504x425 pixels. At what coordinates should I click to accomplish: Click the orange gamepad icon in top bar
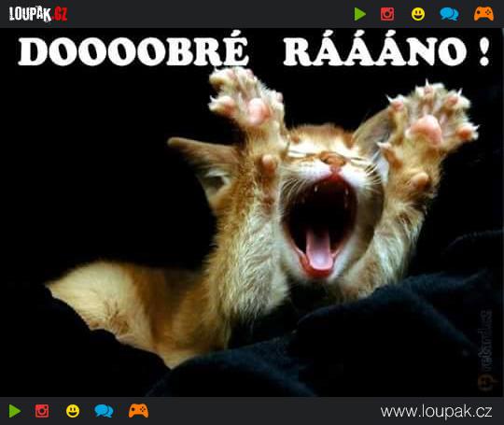point(483,14)
